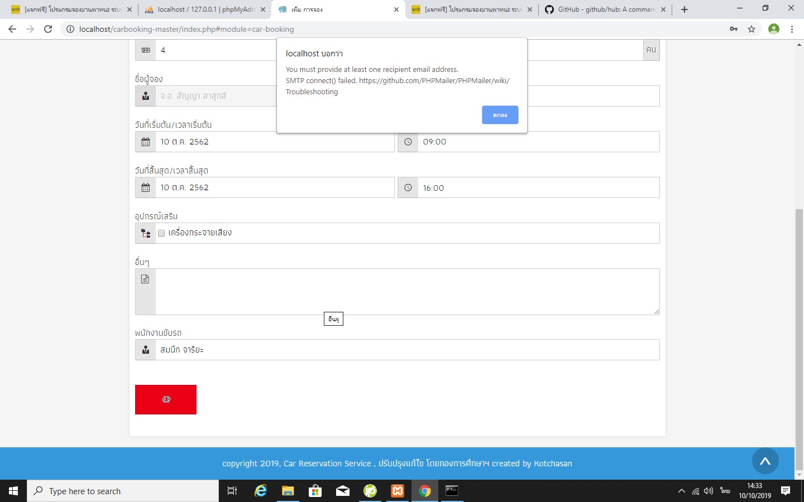Click the 123 number icon by passenger count
The width and height of the screenshot is (804, 502).
click(146, 50)
